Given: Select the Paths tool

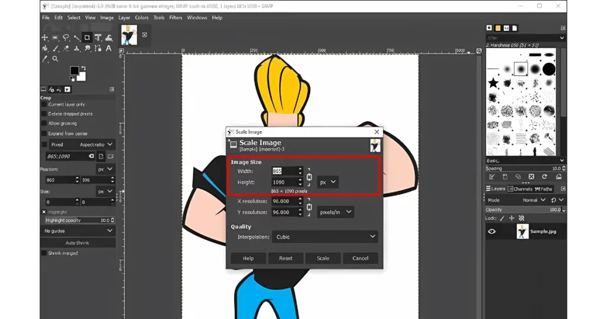Looking at the screenshot, I should (x=98, y=49).
